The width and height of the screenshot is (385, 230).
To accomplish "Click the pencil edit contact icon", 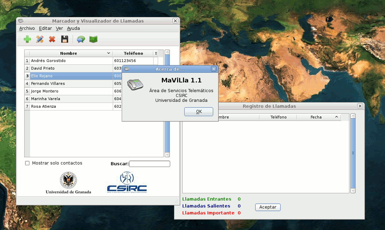I will click(x=40, y=39).
